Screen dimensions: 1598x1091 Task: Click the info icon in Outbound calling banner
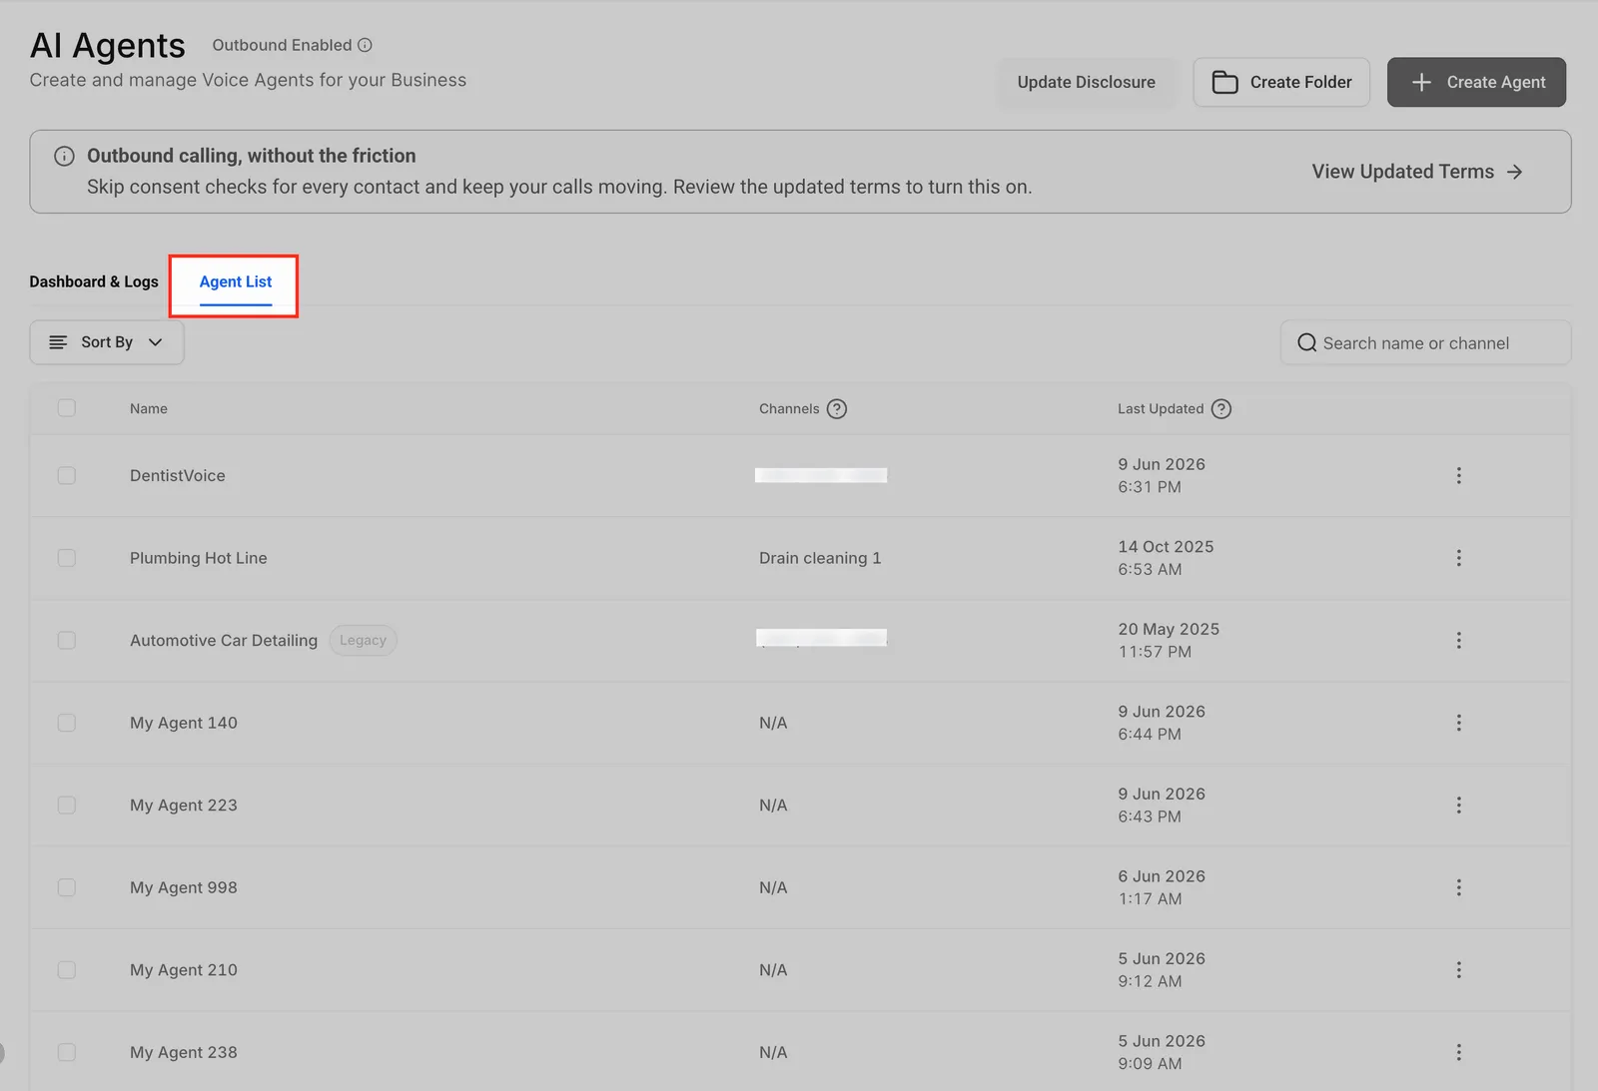tap(64, 156)
